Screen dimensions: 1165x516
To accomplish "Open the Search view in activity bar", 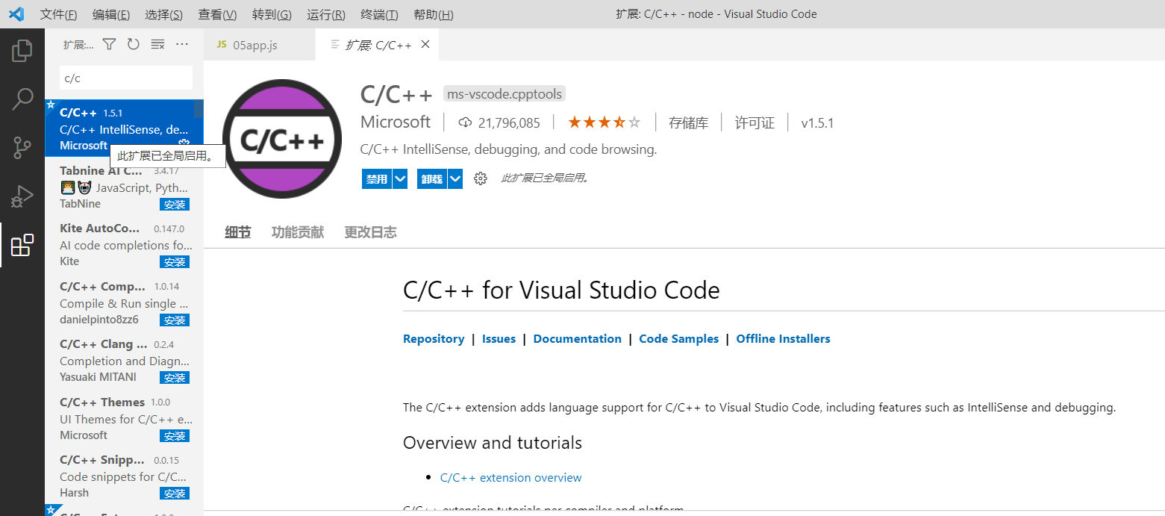I will (22, 99).
